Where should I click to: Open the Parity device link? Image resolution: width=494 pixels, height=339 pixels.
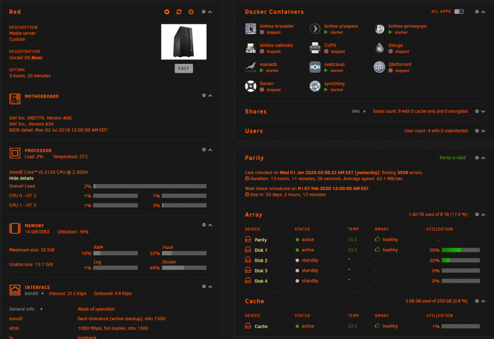(260, 240)
